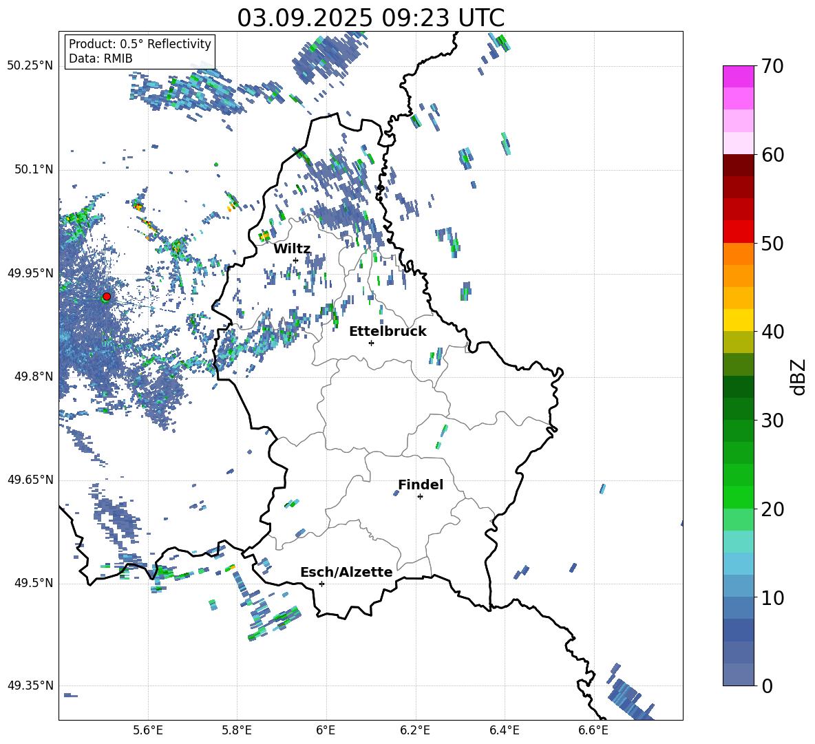Click the title '03.09.2025 09:23 UTC'
The height and width of the screenshot is (744, 815).
tap(370, 18)
